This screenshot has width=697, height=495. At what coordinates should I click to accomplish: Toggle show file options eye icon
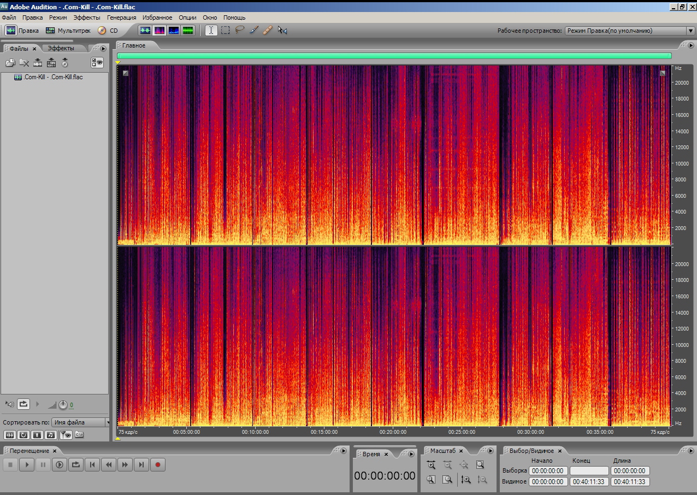[x=97, y=62]
